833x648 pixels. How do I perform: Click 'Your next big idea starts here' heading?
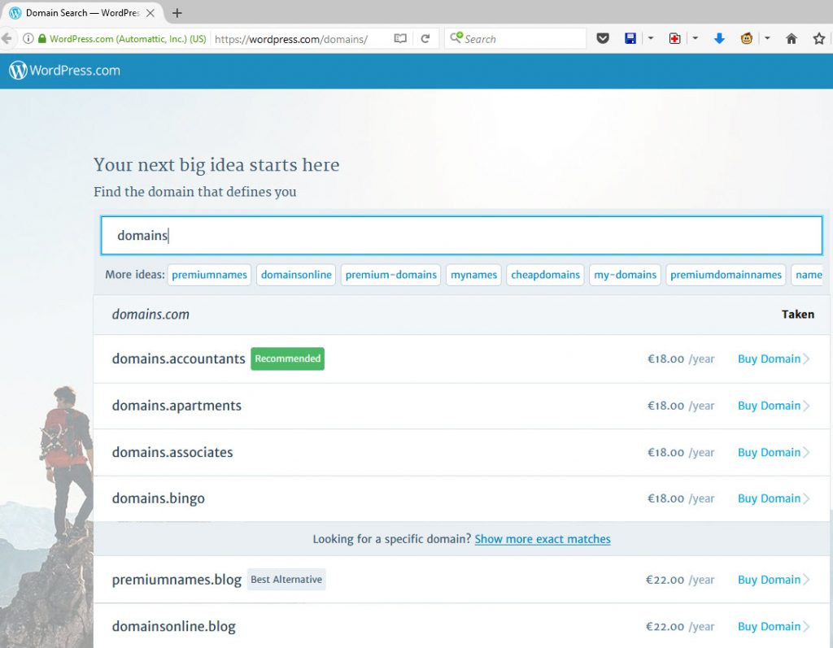point(216,165)
